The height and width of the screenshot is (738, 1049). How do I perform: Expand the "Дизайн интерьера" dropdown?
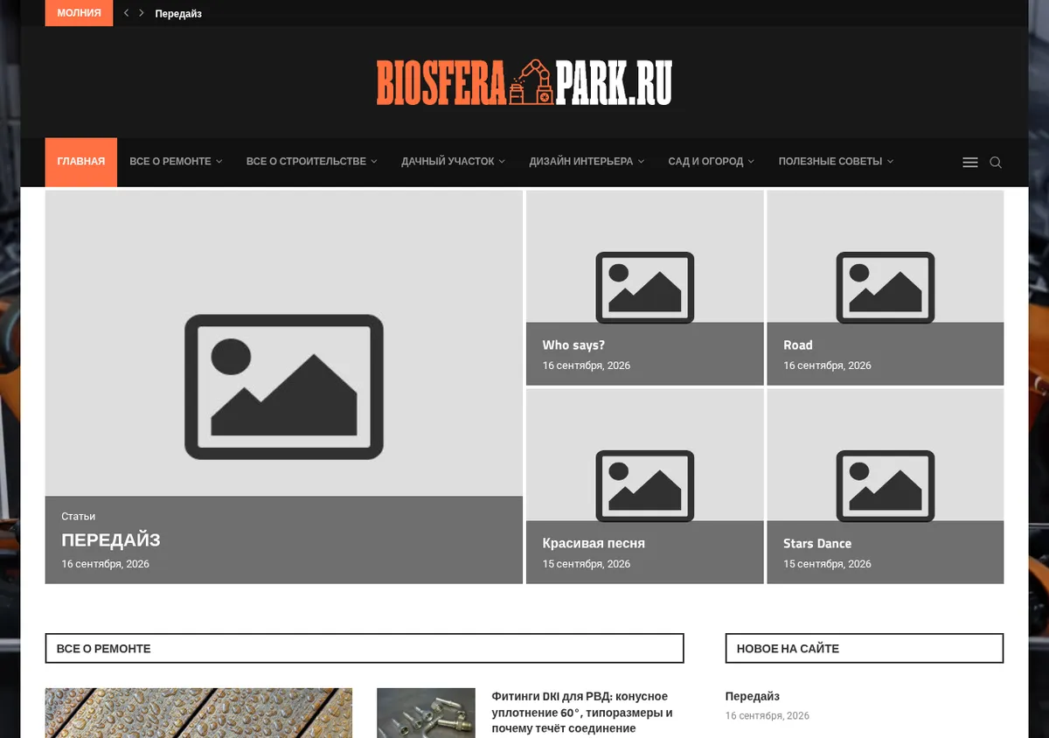click(x=587, y=162)
